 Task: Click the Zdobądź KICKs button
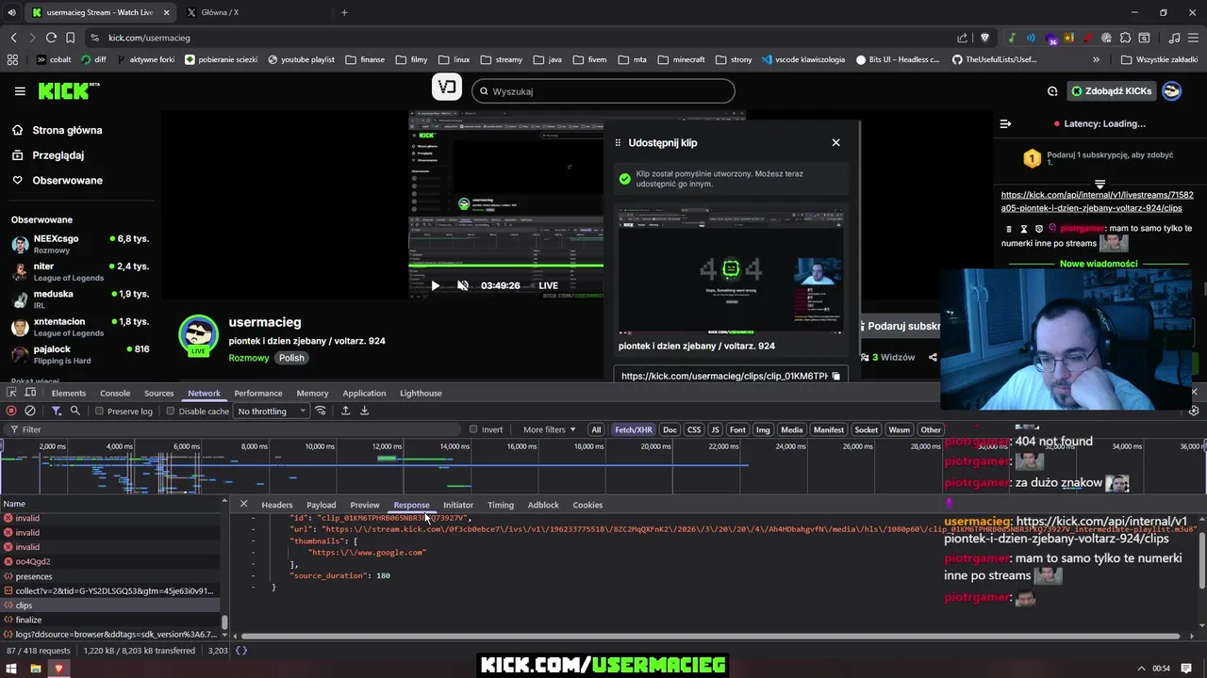point(1111,91)
